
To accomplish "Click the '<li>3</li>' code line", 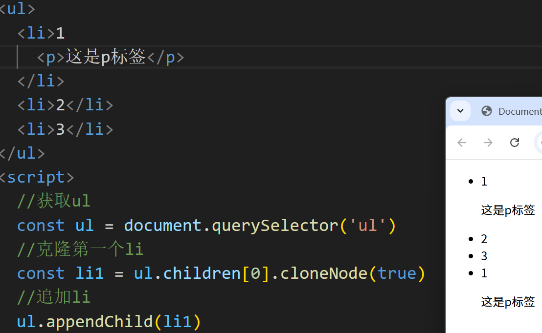I will (66, 129).
